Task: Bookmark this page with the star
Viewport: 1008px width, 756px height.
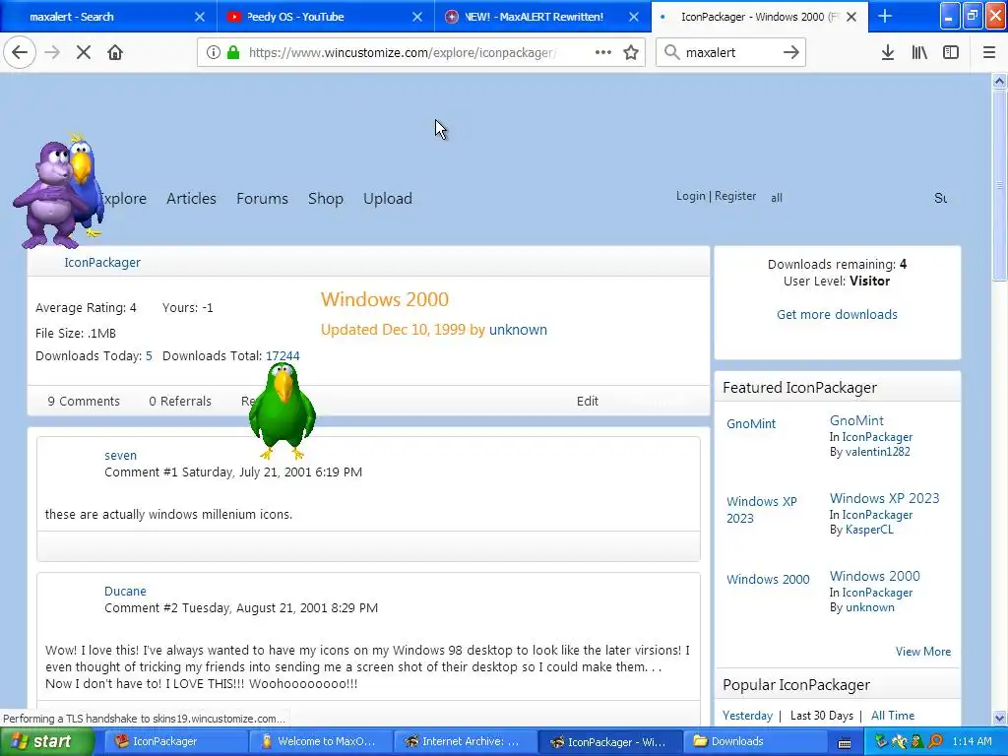Action: (x=631, y=52)
